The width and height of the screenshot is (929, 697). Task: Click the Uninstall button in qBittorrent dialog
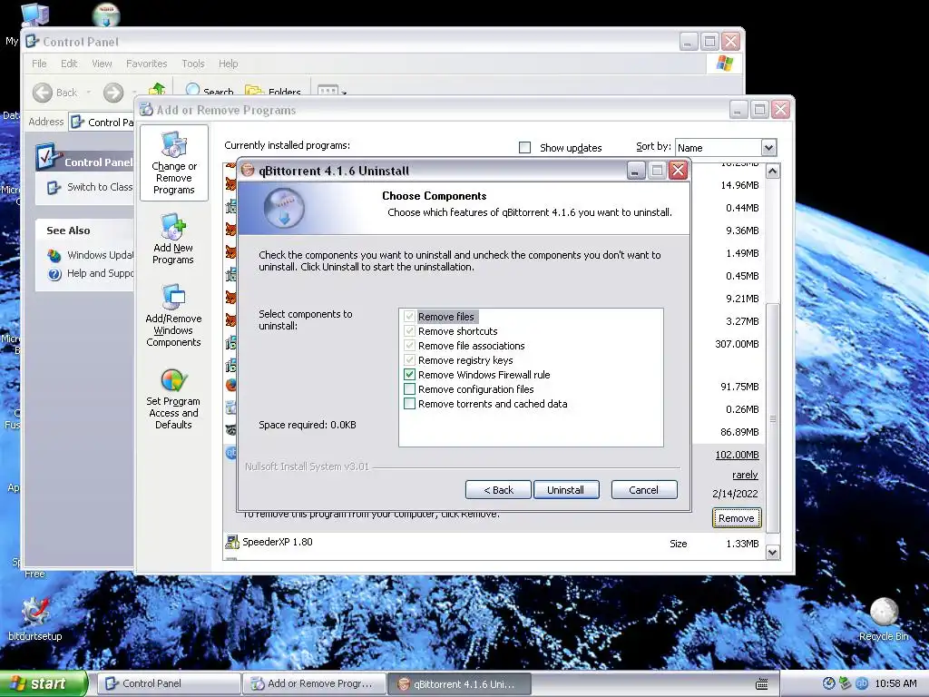(566, 489)
